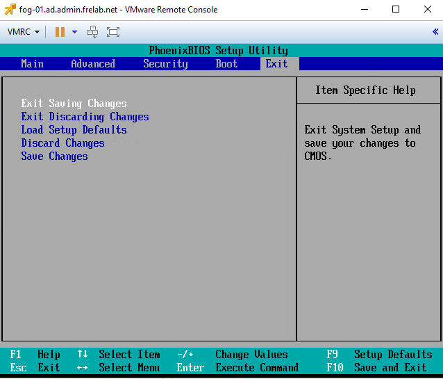Click the VMware Remote Console title icon
The width and height of the screenshot is (443, 379).
coord(10,9)
